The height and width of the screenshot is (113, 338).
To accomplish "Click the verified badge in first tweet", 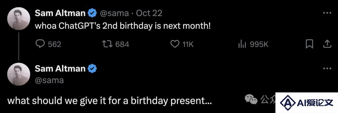I will [92, 13].
